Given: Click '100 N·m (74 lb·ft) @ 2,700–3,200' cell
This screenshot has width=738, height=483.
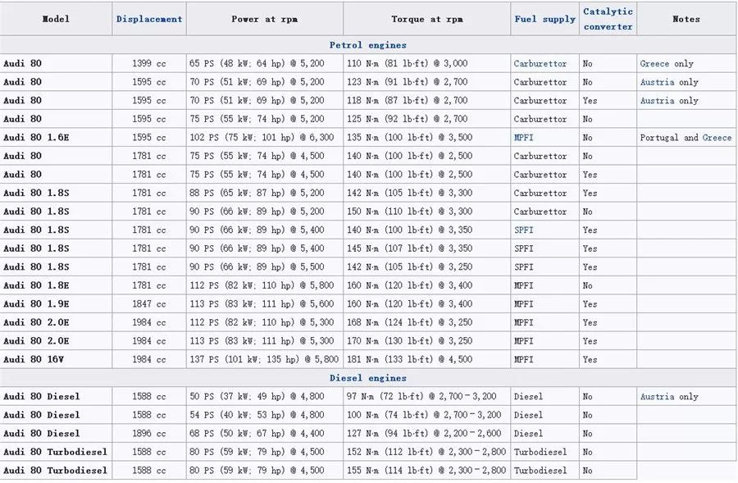Looking at the screenshot, I should point(427,415).
